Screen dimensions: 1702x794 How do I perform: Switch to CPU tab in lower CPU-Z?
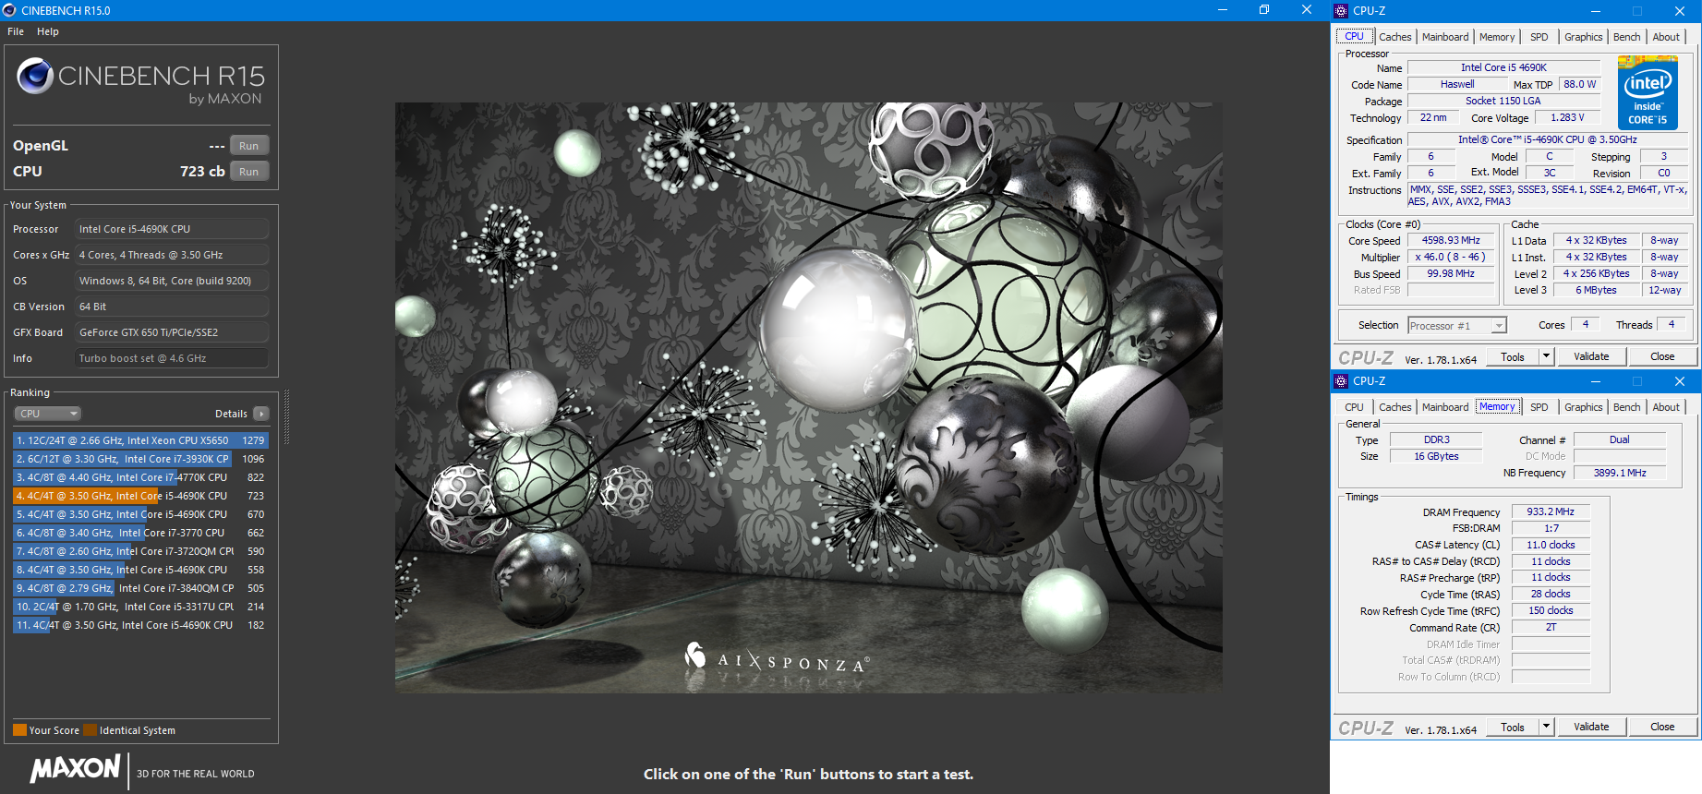coord(1354,407)
